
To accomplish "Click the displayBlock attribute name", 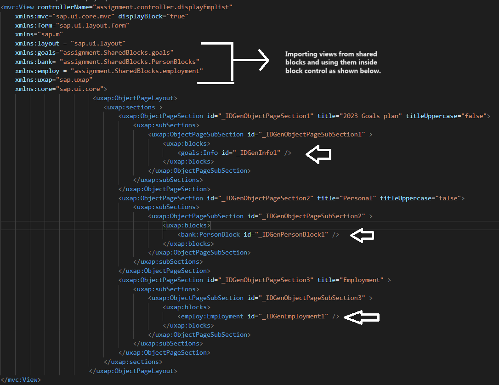I will pyautogui.click(x=140, y=16).
